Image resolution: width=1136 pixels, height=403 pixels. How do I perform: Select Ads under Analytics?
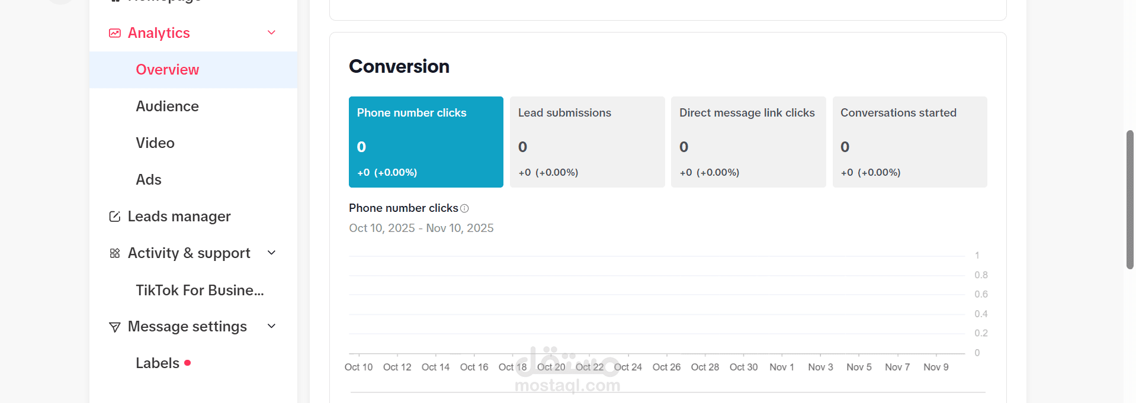point(149,180)
